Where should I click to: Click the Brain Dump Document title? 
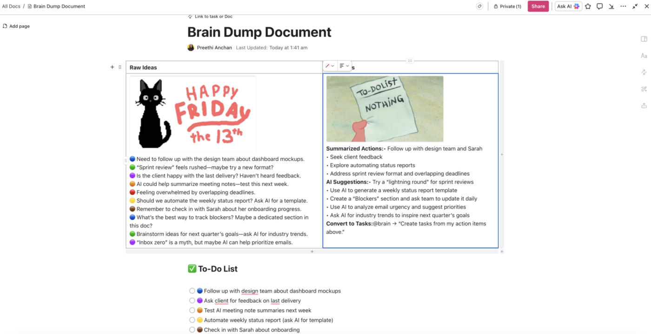(x=259, y=32)
